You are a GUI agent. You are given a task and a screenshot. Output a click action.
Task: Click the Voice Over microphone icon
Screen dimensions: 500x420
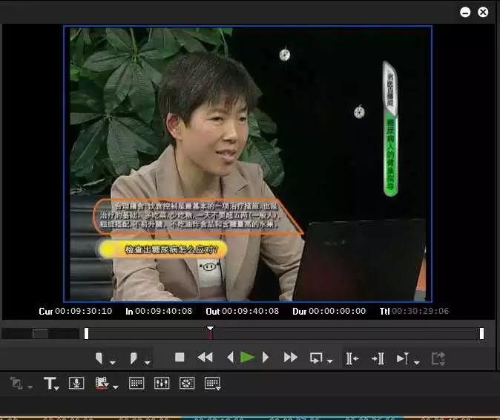point(76,383)
